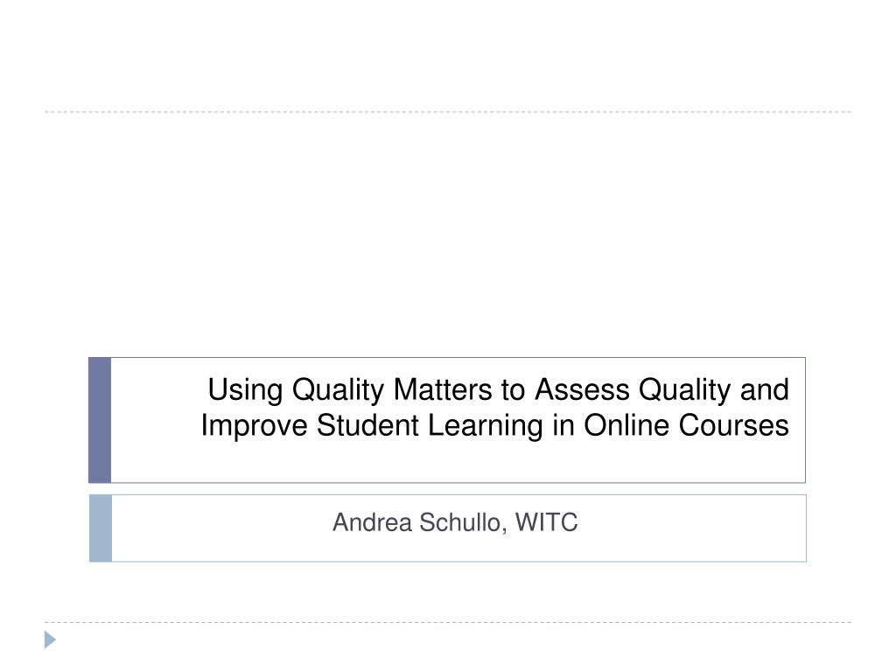This screenshot has width=896, height=672.
Task: Click the word "Matters" in the title
Action: coord(443,389)
